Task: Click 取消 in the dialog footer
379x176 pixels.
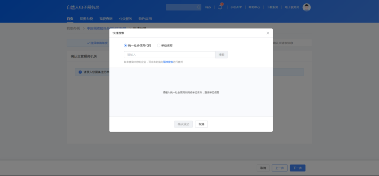Action: (x=201, y=124)
